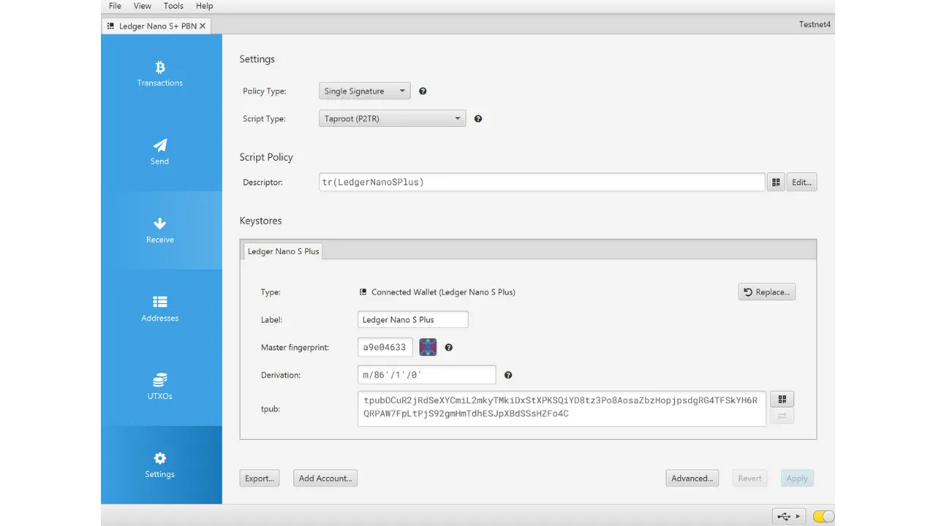Click the tpub text area

click(562, 408)
